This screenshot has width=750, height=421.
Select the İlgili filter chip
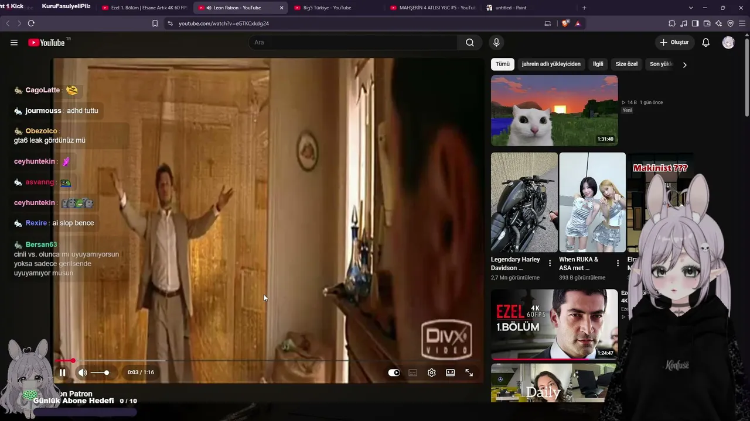point(598,64)
